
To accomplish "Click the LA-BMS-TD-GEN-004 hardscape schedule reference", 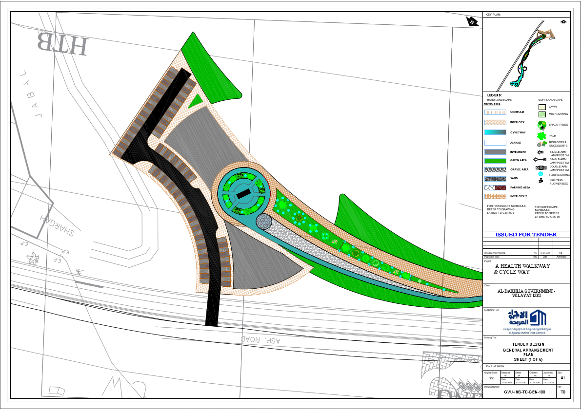I will click(501, 212).
